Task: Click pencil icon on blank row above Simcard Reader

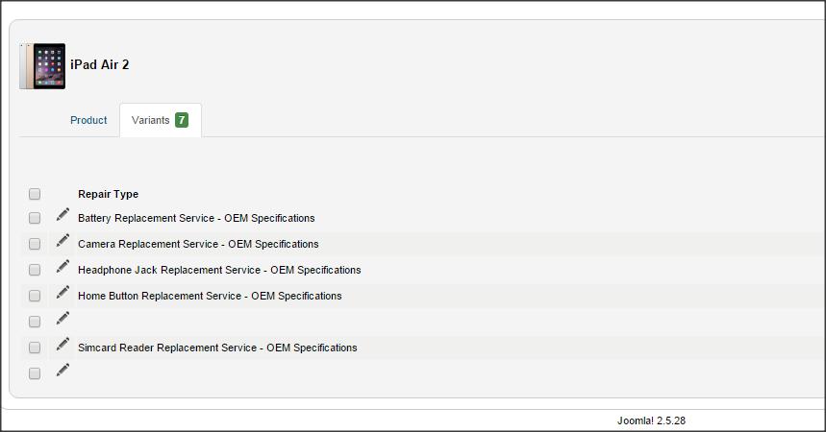Action: pyautogui.click(x=63, y=318)
